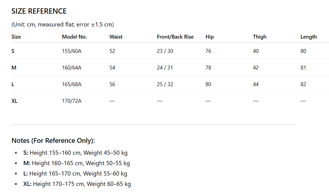Select the Model No. column header

74,37
